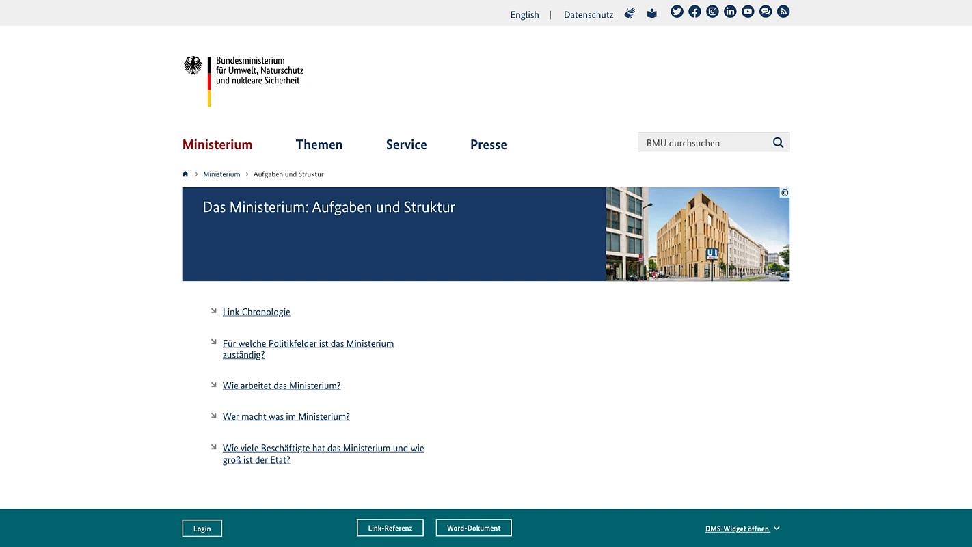Click the LinkedIn icon
This screenshot has width=972, height=547.
(x=730, y=12)
